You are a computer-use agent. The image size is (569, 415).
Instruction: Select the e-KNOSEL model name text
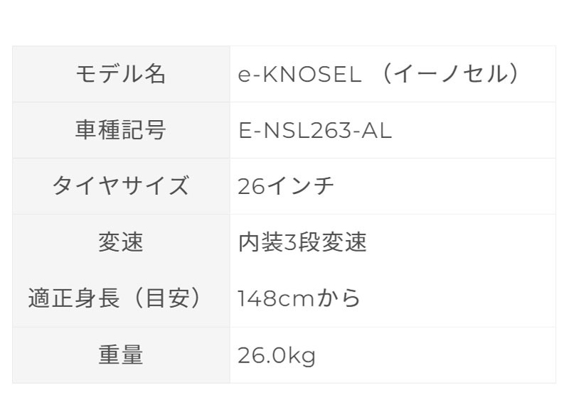299,75
